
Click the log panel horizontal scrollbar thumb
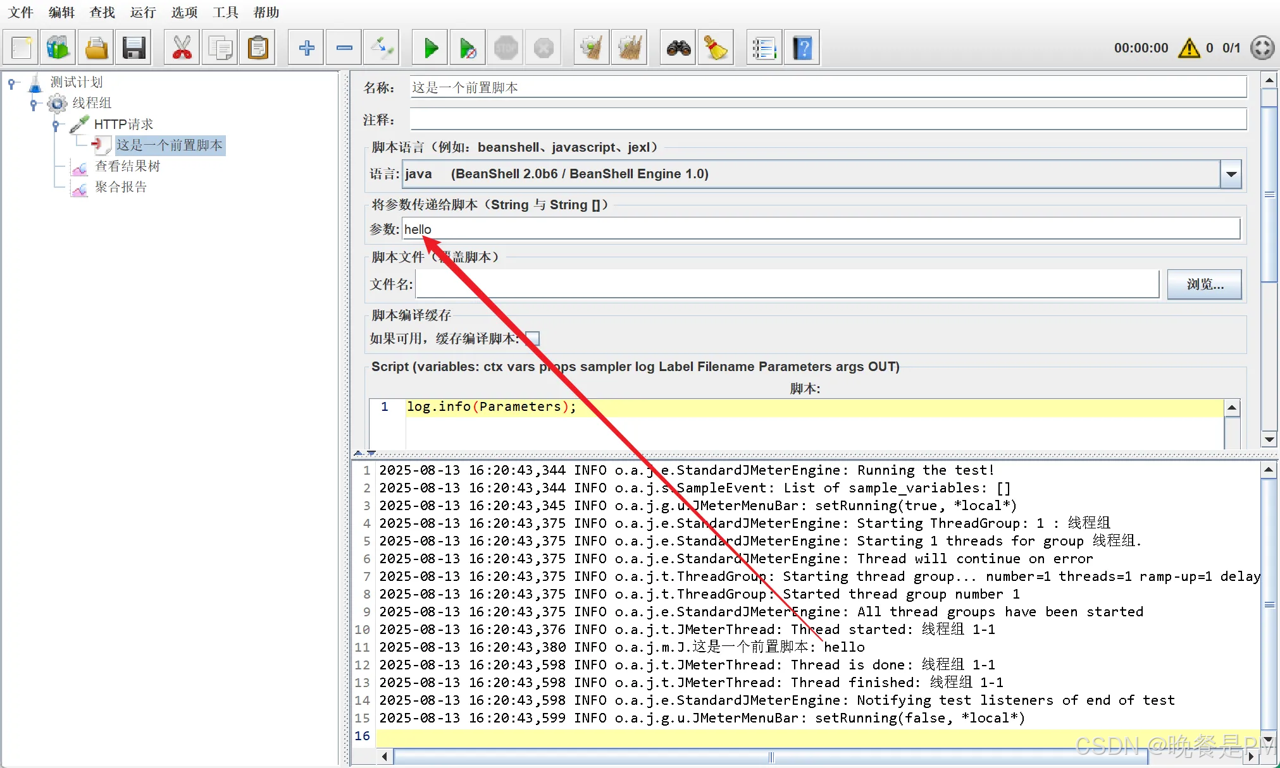click(x=771, y=757)
